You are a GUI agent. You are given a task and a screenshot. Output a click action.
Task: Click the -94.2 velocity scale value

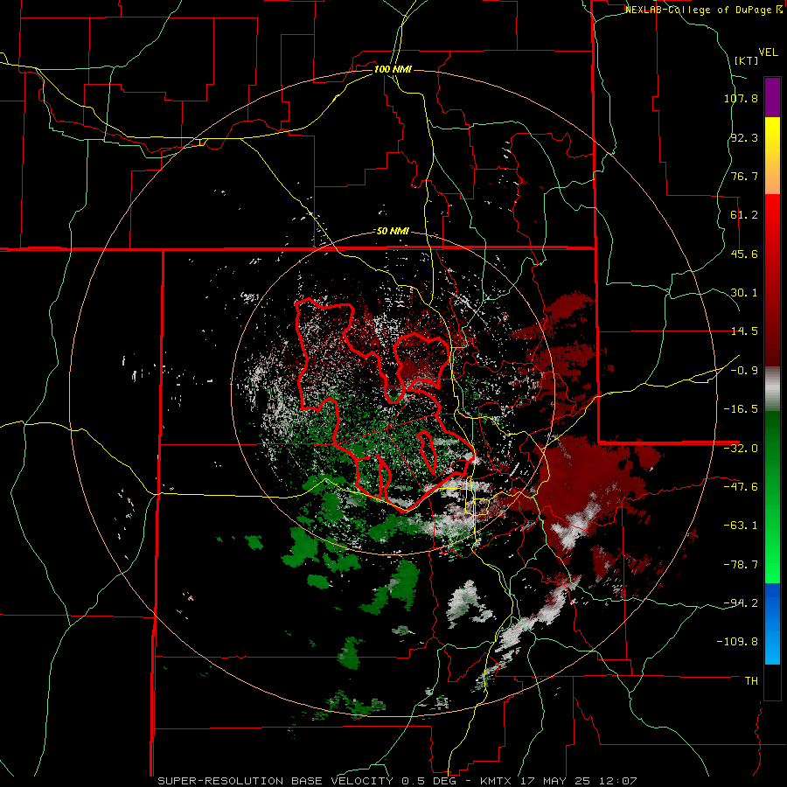(741, 603)
